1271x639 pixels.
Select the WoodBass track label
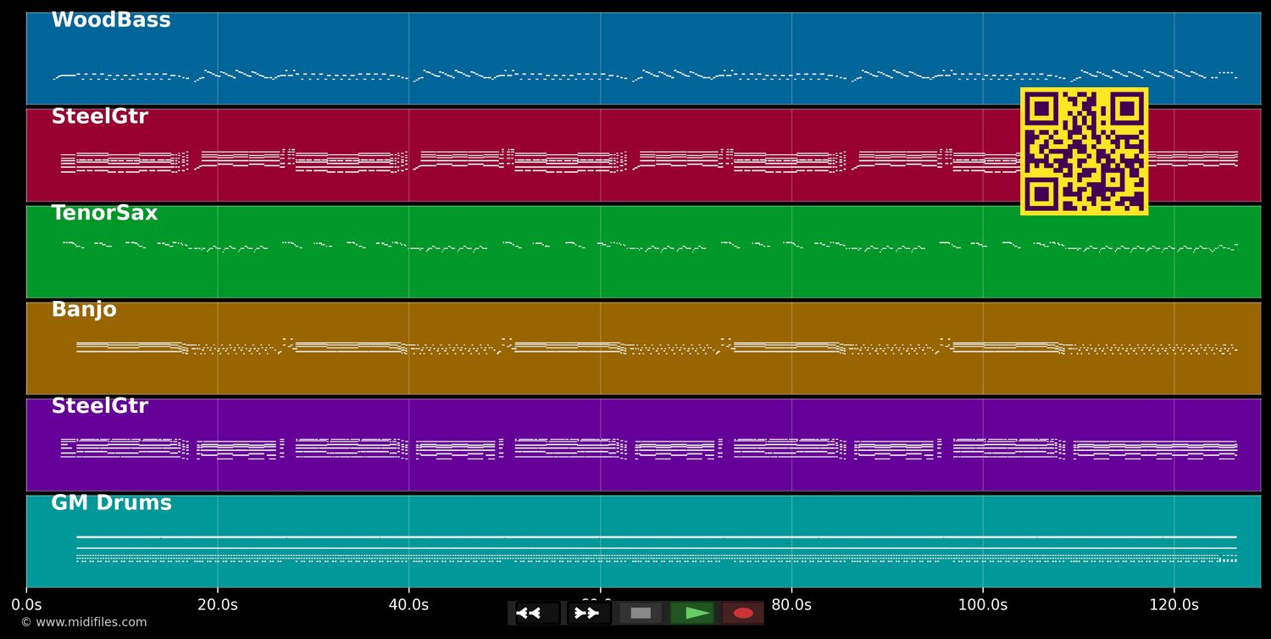(x=111, y=20)
